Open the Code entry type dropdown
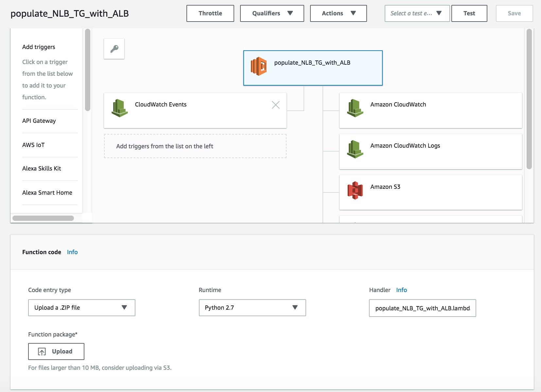The height and width of the screenshot is (392, 541). (82, 308)
